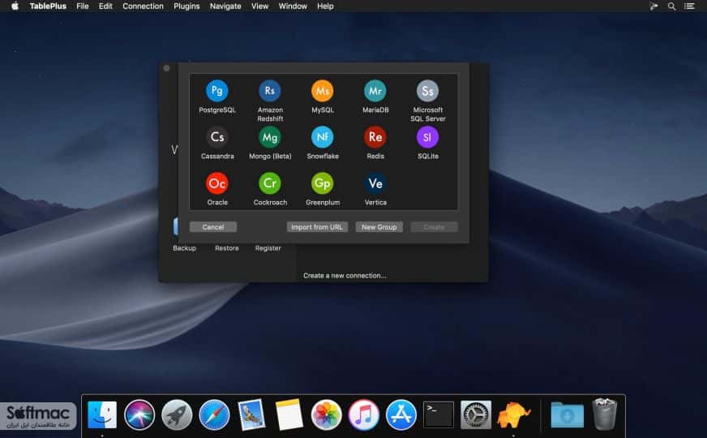Choose the Snowflake icon

(x=323, y=137)
